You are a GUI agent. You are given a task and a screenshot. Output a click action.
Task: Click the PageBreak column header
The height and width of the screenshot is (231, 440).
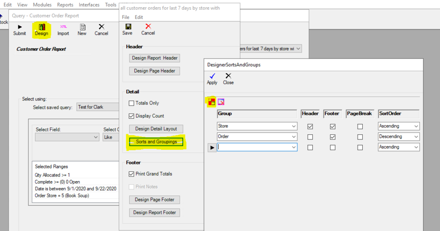click(x=359, y=114)
